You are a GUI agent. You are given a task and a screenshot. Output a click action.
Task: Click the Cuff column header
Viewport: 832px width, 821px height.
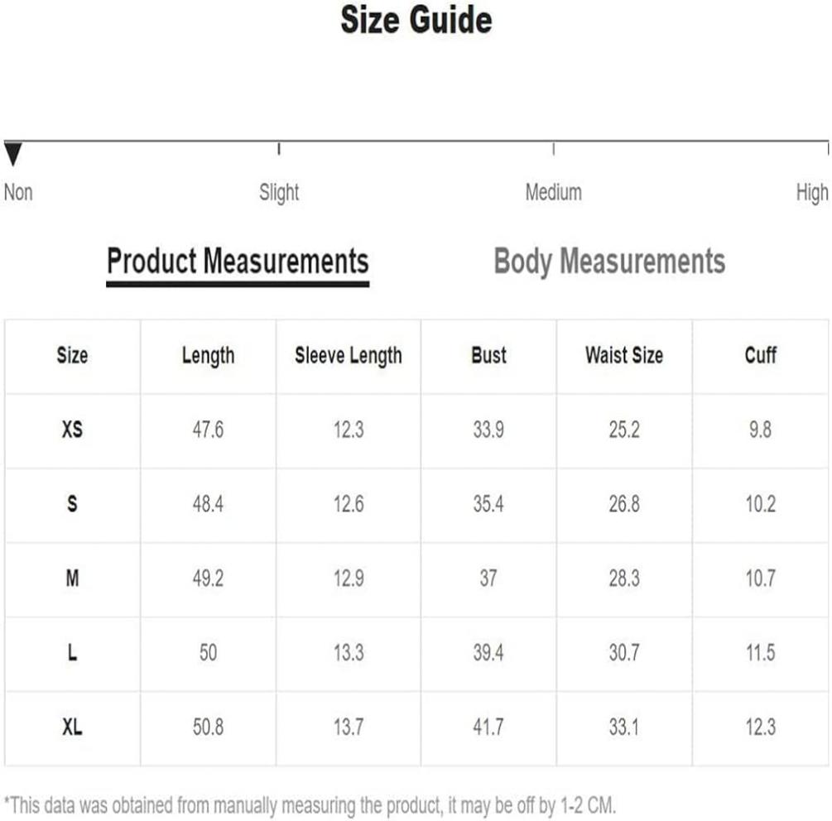[760, 355]
